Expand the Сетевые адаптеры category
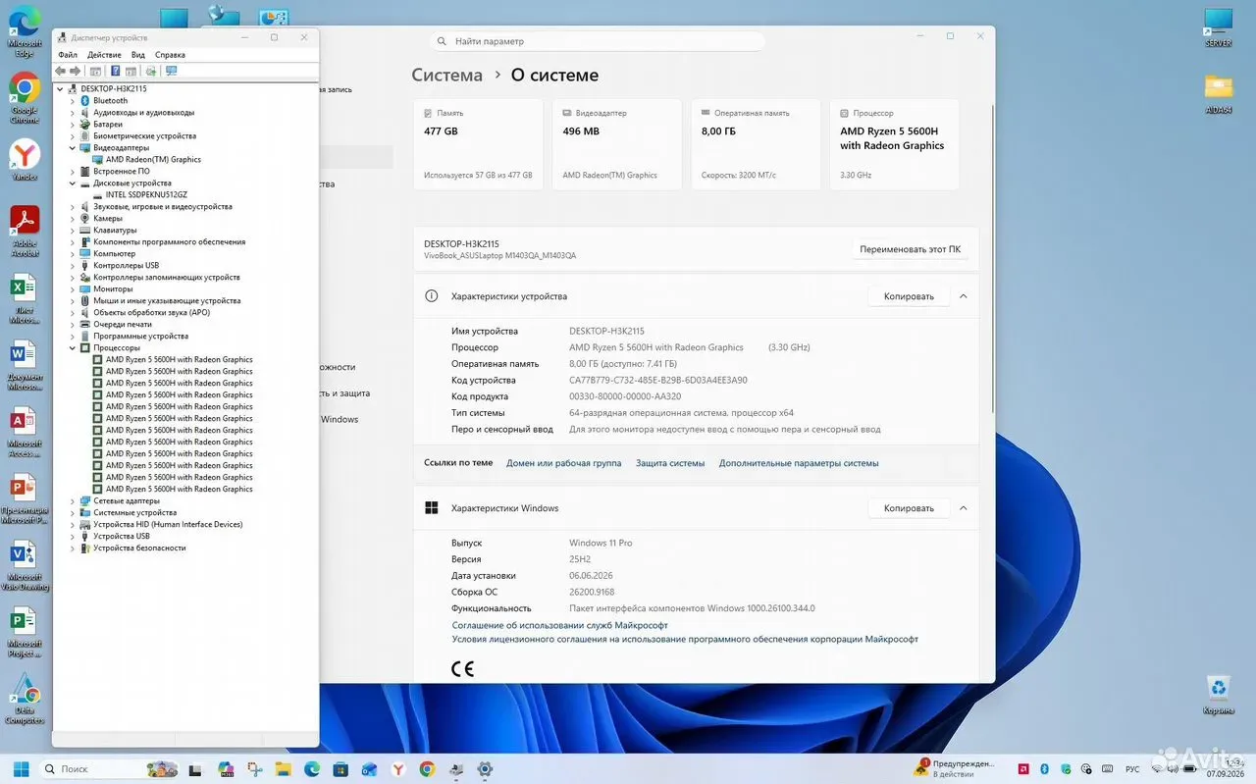The height and width of the screenshot is (784, 1256). [x=72, y=500]
